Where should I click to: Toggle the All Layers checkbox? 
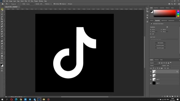[x=67, y=4]
